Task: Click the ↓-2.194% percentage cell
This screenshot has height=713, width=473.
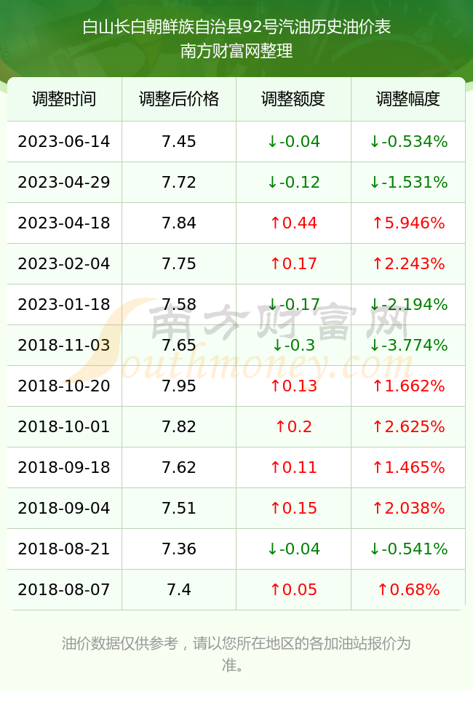Action: (408, 304)
